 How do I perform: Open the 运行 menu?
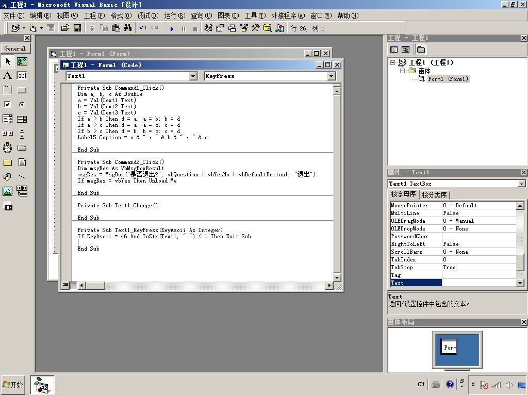(x=175, y=15)
